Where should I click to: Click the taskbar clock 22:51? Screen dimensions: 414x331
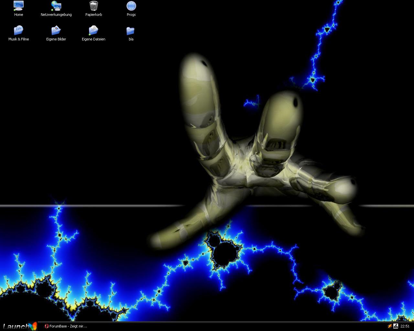405,326
